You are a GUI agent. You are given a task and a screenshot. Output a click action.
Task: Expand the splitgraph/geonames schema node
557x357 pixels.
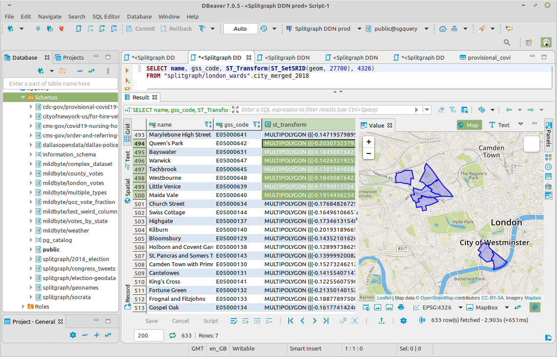coord(31,287)
